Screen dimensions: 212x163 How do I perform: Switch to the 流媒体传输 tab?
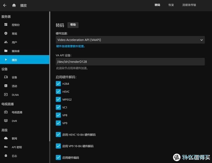tap(189, 5)
